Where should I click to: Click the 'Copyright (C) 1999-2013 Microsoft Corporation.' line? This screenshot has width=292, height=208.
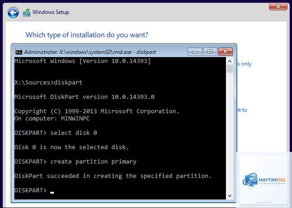[x=97, y=111]
